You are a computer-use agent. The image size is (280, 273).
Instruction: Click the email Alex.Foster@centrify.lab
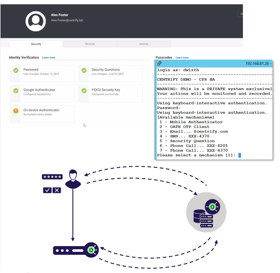[x=67, y=20]
